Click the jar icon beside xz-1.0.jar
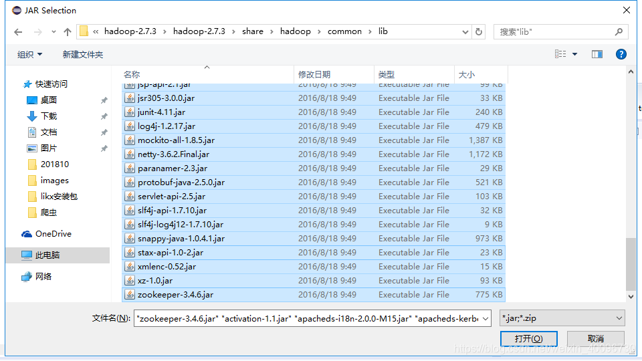 coord(130,280)
